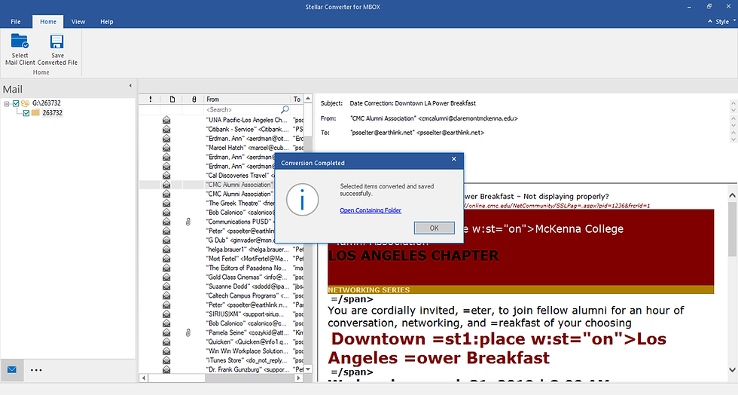This screenshot has width=738, height=395.
Task: Select "The Editors of Pasadena No..." row
Action: (x=221, y=268)
